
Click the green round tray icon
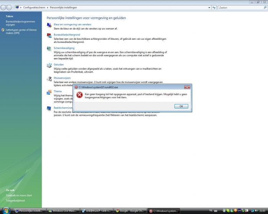pyautogui.click(x=228, y=211)
